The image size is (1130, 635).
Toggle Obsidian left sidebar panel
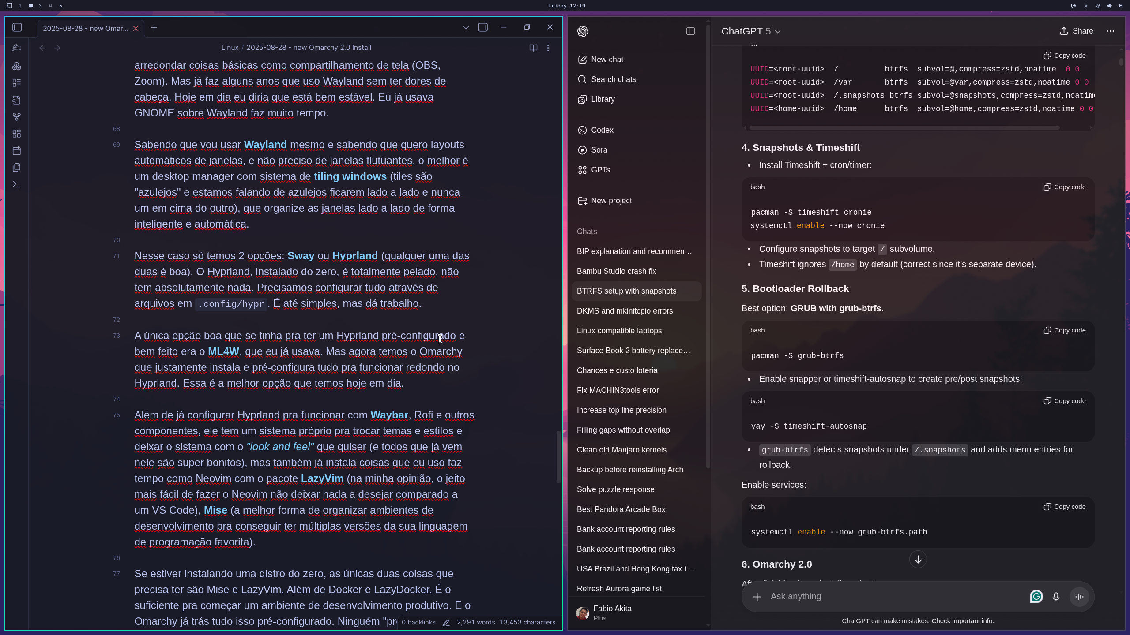(x=17, y=27)
